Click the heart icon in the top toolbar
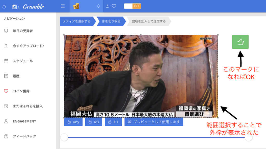Screen dimensions: 266x149 114,6
